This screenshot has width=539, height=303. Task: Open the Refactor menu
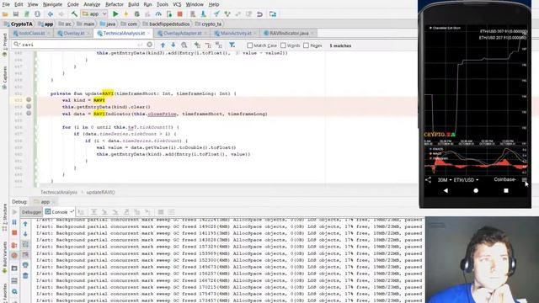[x=115, y=4]
